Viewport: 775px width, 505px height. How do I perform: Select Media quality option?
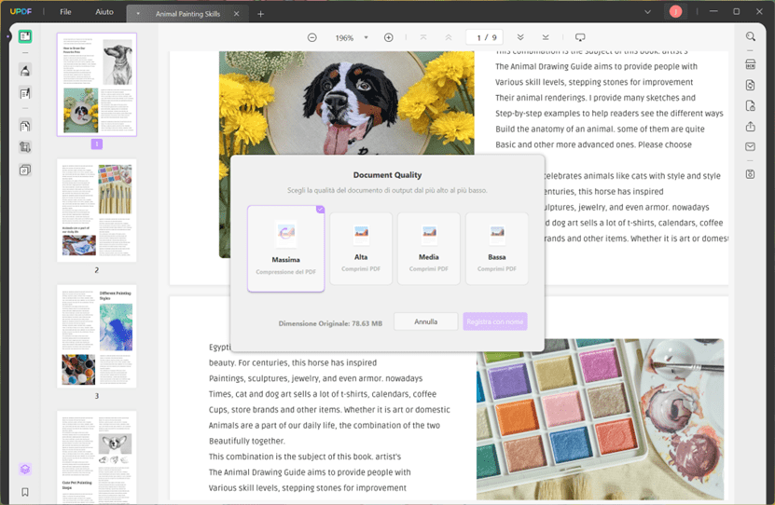[x=428, y=248]
